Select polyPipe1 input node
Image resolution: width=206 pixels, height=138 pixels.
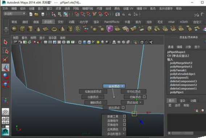[177, 92]
